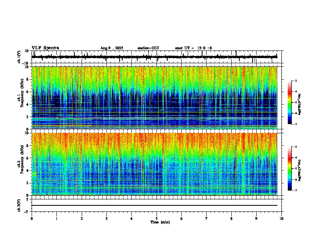Click the lower ch.2 PSD color scale bar

290,169
